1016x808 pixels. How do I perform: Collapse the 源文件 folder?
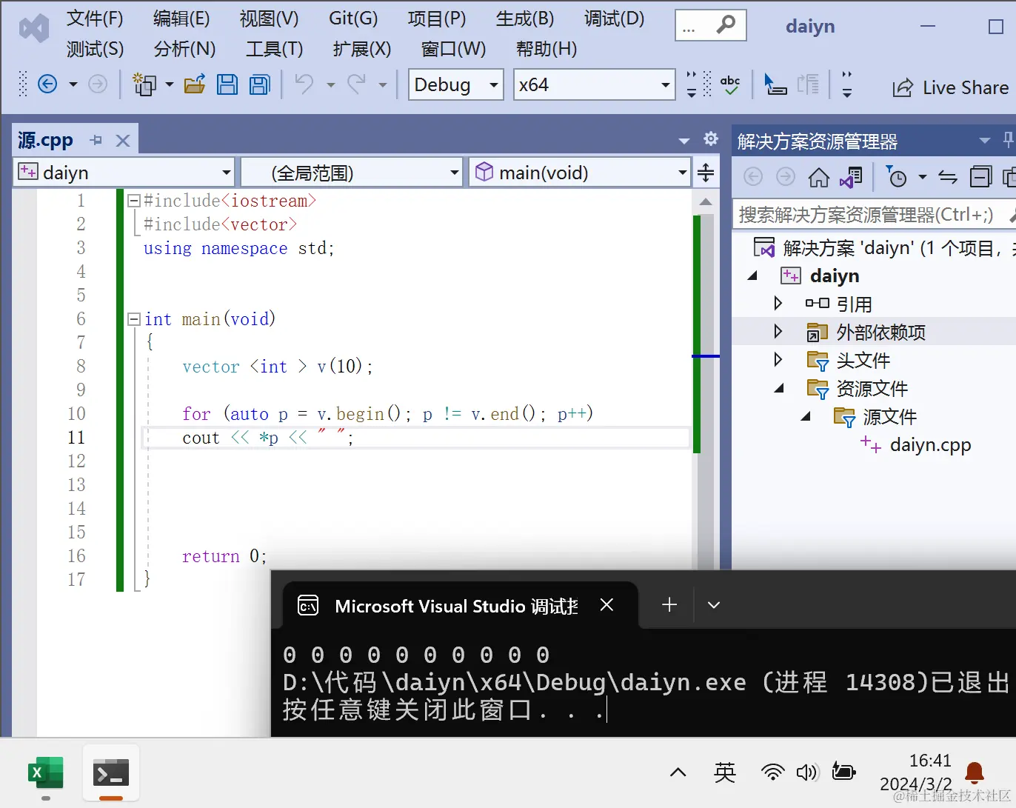tap(806, 416)
